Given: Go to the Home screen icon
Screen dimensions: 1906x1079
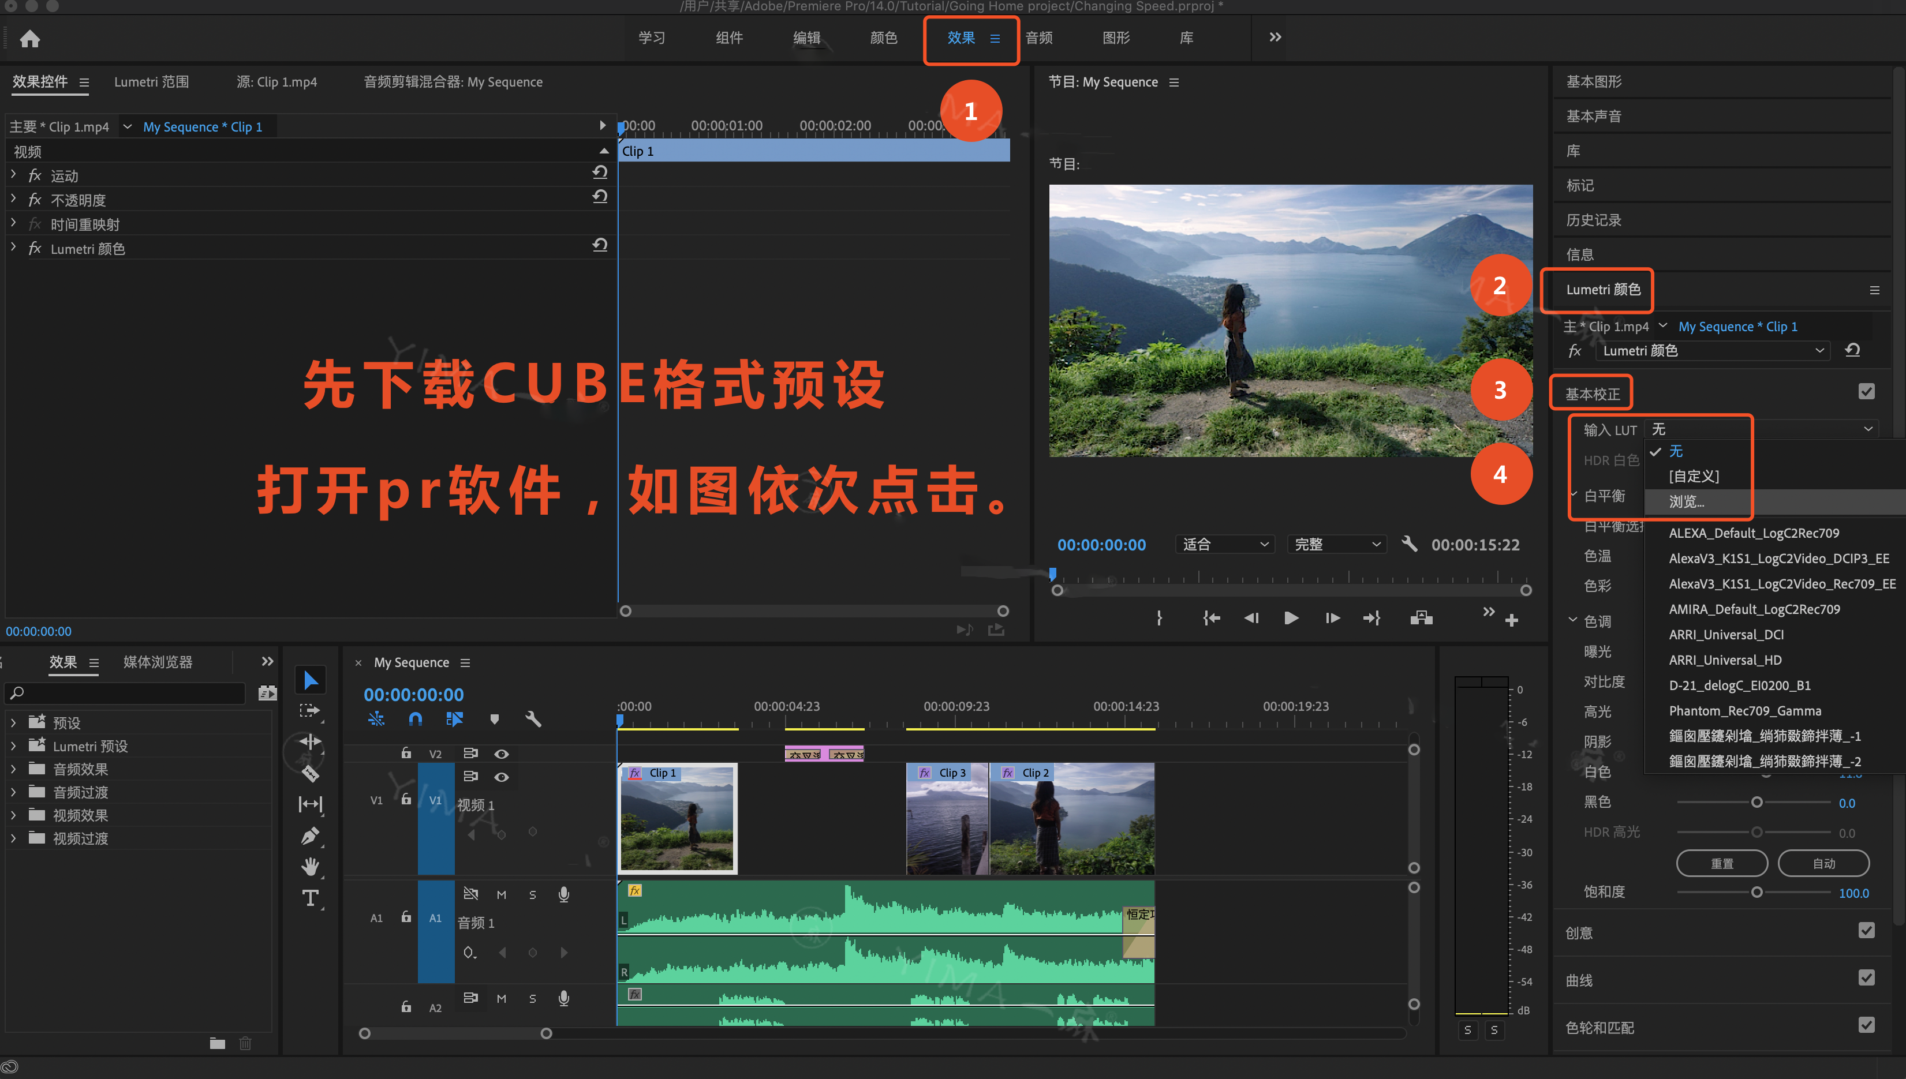Looking at the screenshot, I should tap(29, 39).
